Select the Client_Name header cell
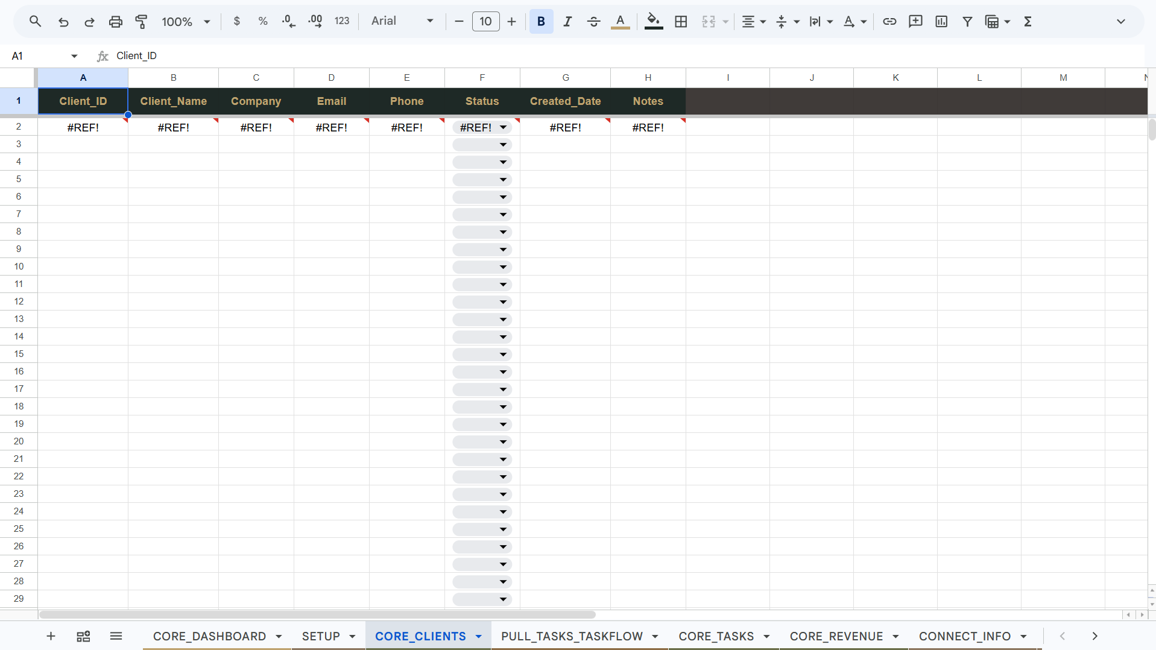This screenshot has height=650, width=1156. pyautogui.click(x=174, y=101)
